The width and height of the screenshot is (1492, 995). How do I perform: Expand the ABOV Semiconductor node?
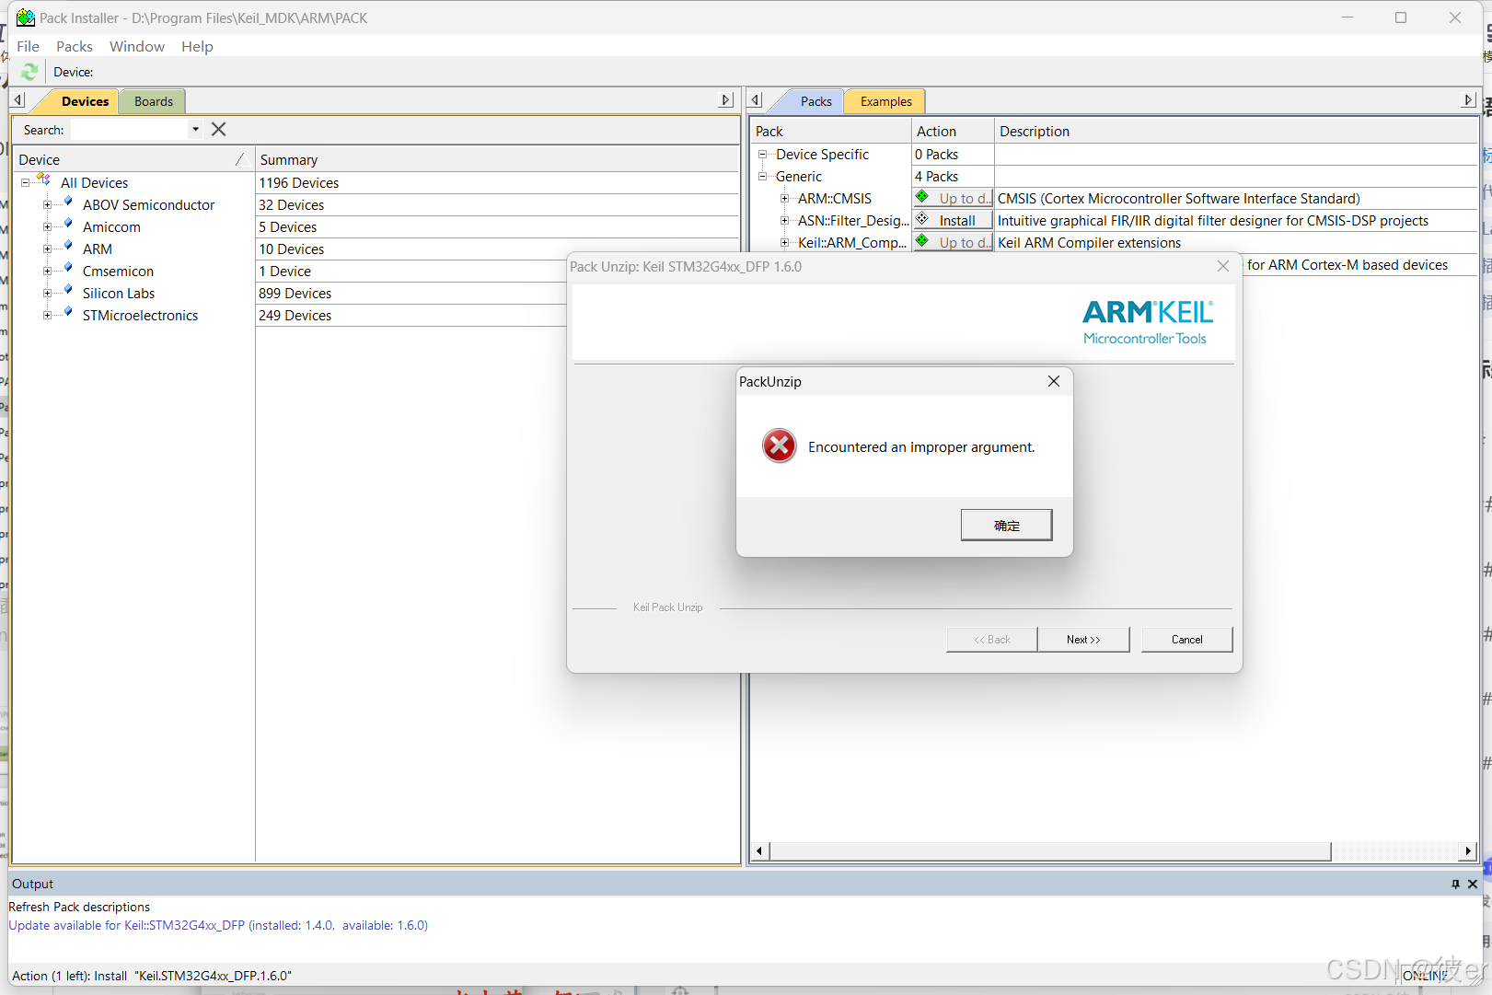click(x=48, y=205)
